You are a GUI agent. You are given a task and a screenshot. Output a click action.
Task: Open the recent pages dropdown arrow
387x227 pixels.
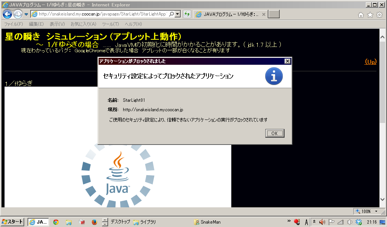tap(26, 14)
